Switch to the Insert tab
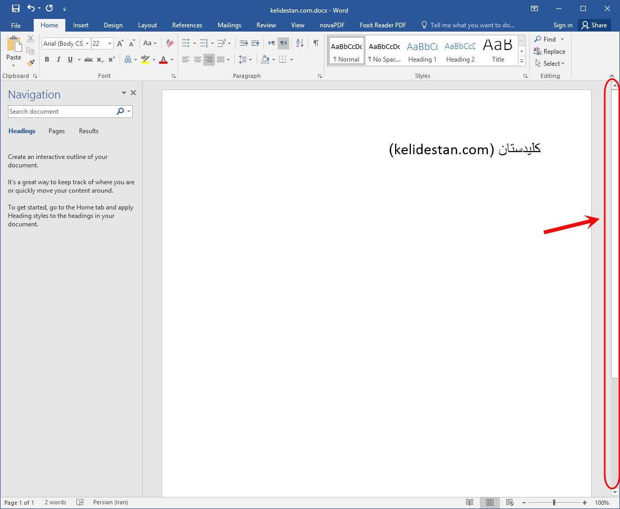 point(81,25)
